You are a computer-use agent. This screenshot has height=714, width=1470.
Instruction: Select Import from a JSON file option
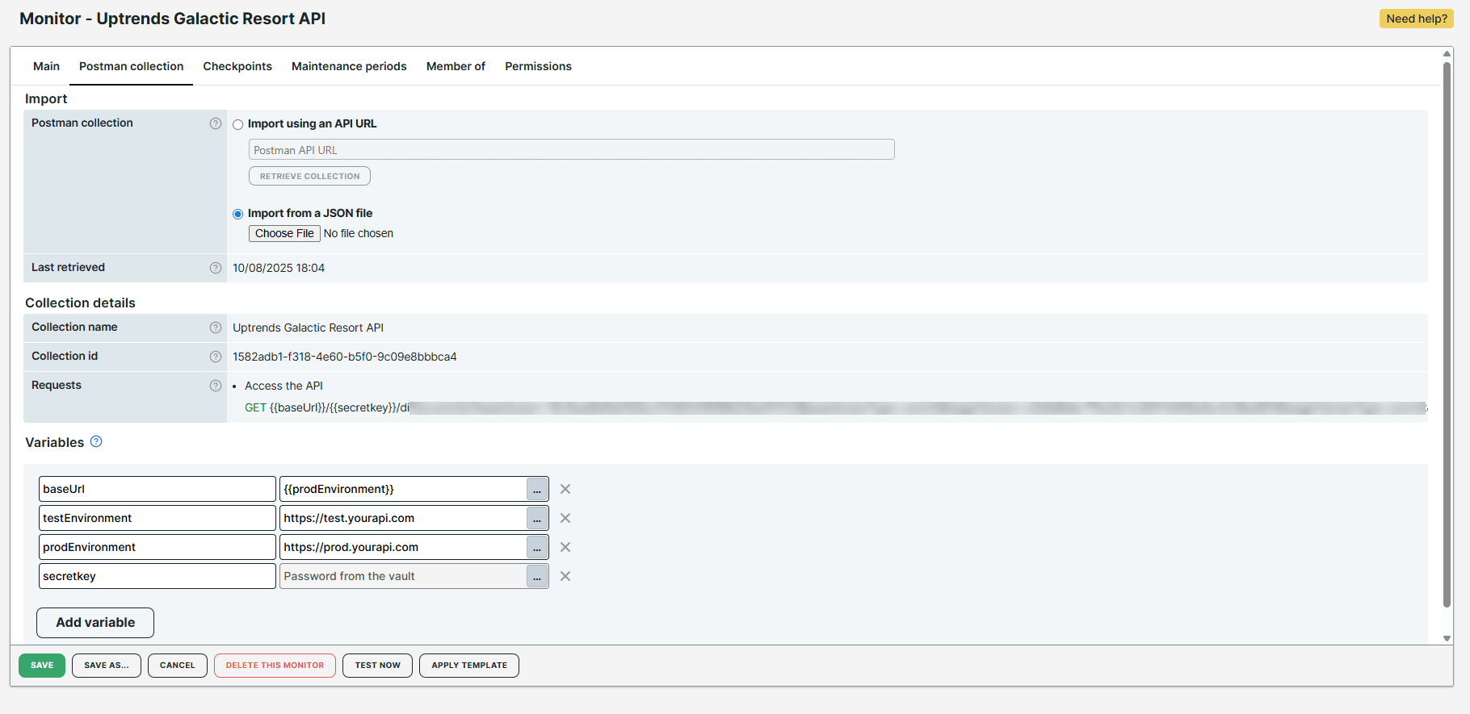(x=237, y=214)
